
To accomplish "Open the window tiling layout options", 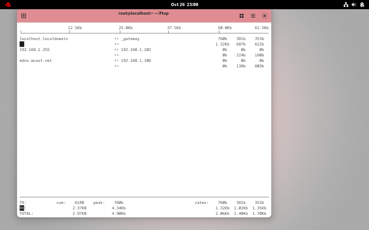I will tap(242, 16).
